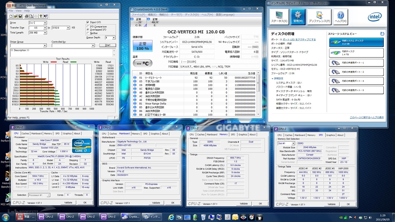The height and width of the screenshot is (222, 395).
Task: Expand the Queue Depth dropdown
Action: coord(113,38)
